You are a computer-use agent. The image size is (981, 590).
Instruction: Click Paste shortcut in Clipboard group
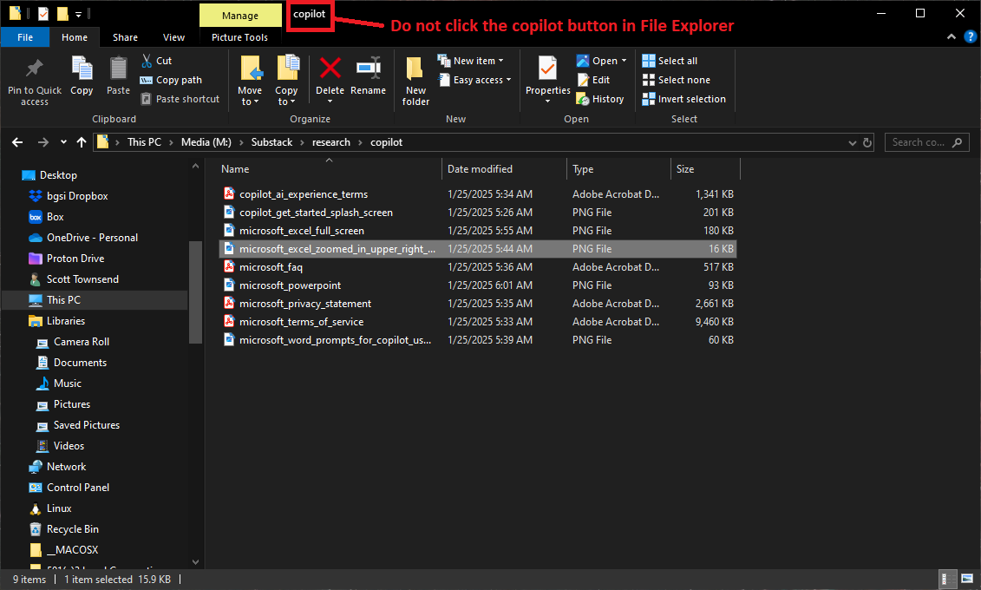click(180, 99)
